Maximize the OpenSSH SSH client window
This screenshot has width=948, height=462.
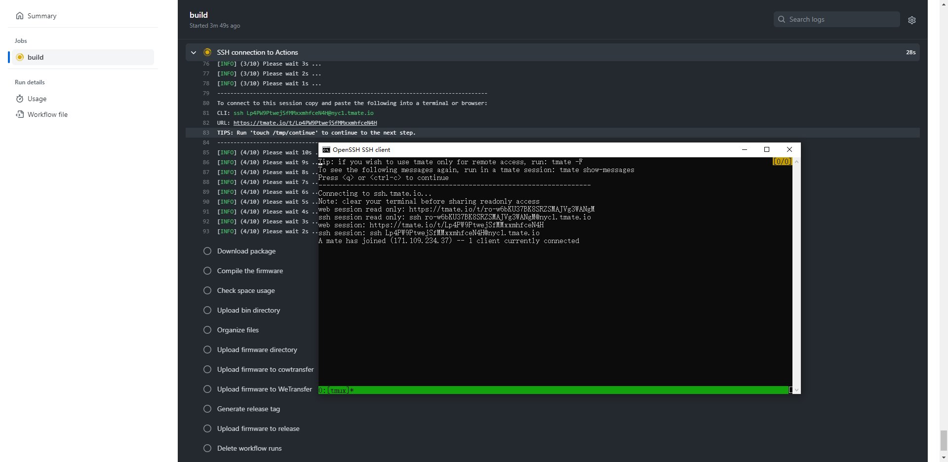tap(767, 149)
